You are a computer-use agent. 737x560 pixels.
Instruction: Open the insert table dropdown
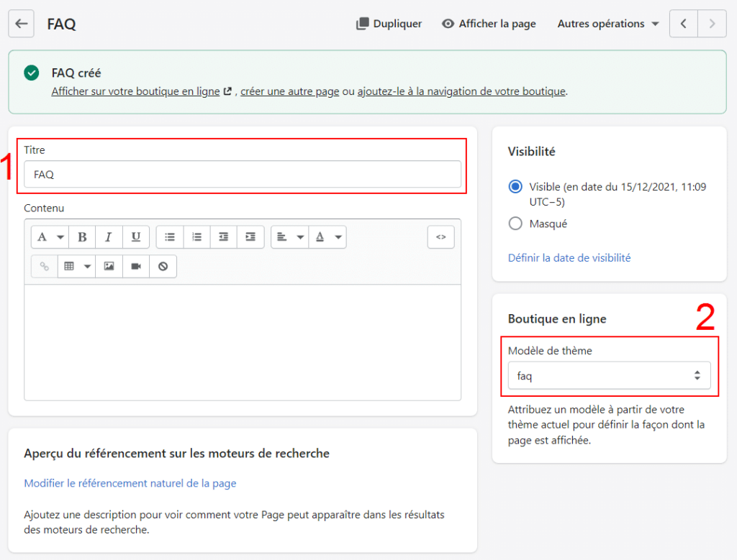click(76, 266)
